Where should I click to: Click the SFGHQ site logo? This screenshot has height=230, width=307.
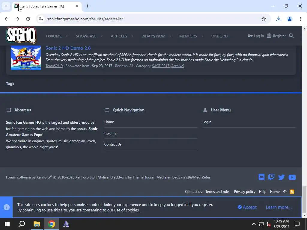pyautogui.click(x=21, y=35)
